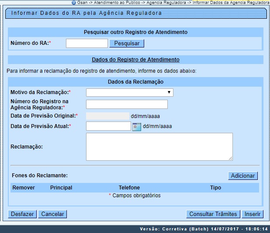Click the Data de Previsão Atual date field
270x233 pixels.
108,126
